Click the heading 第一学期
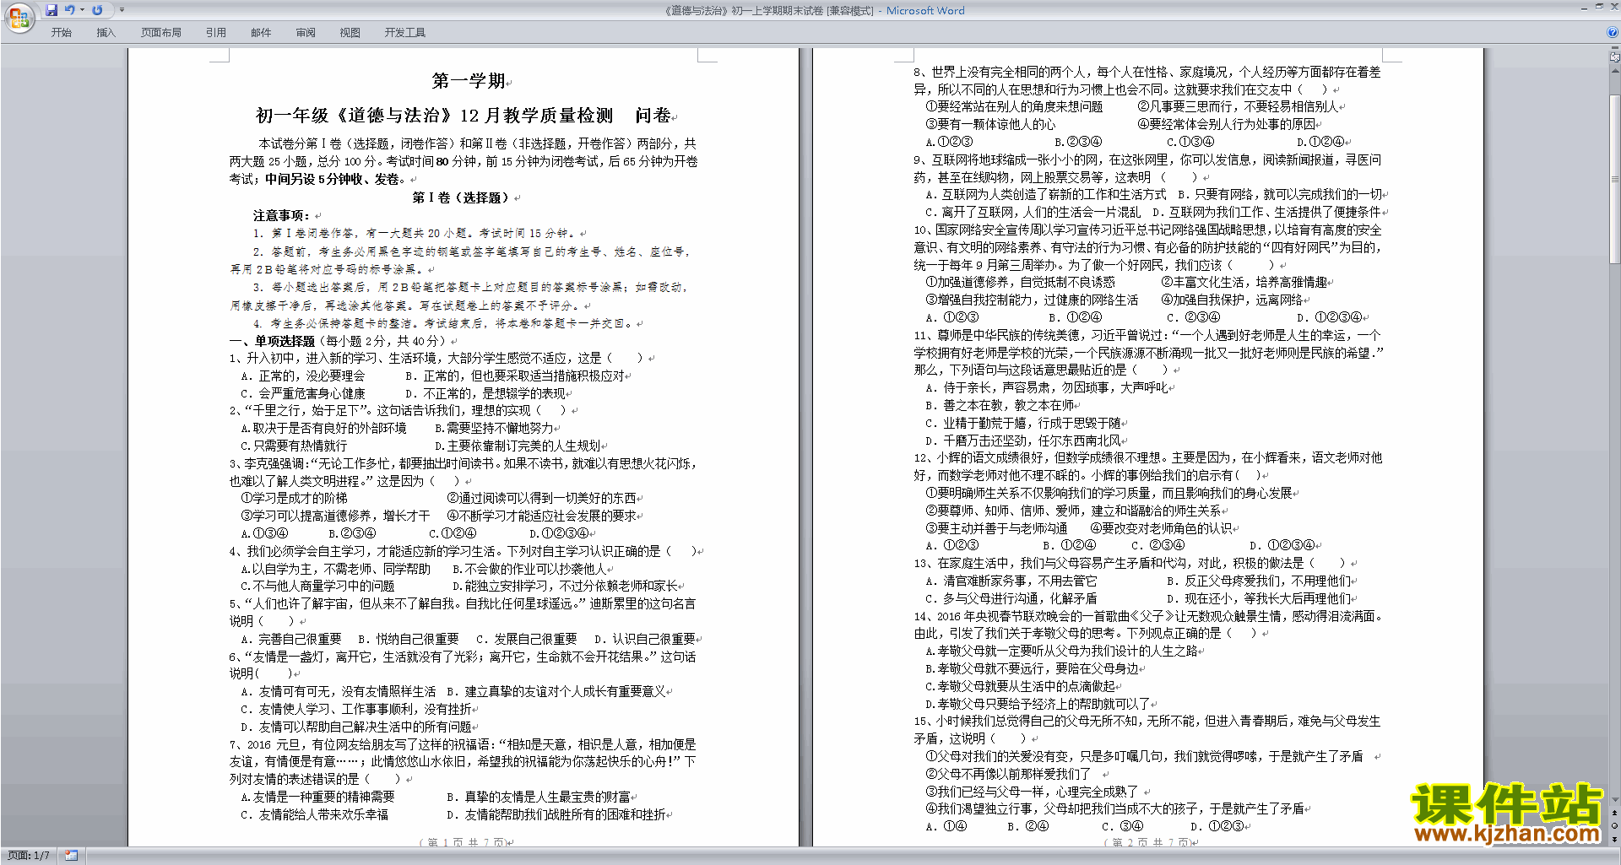 (x=469, y=81)
